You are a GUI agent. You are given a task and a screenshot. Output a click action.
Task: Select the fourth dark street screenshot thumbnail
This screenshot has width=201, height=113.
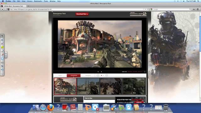coord(134,86)
